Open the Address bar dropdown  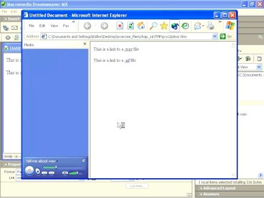(x=215, y=36)
